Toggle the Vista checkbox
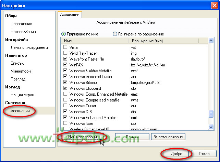This screenshot has width=220, height=162. click(x=65, y=47)
